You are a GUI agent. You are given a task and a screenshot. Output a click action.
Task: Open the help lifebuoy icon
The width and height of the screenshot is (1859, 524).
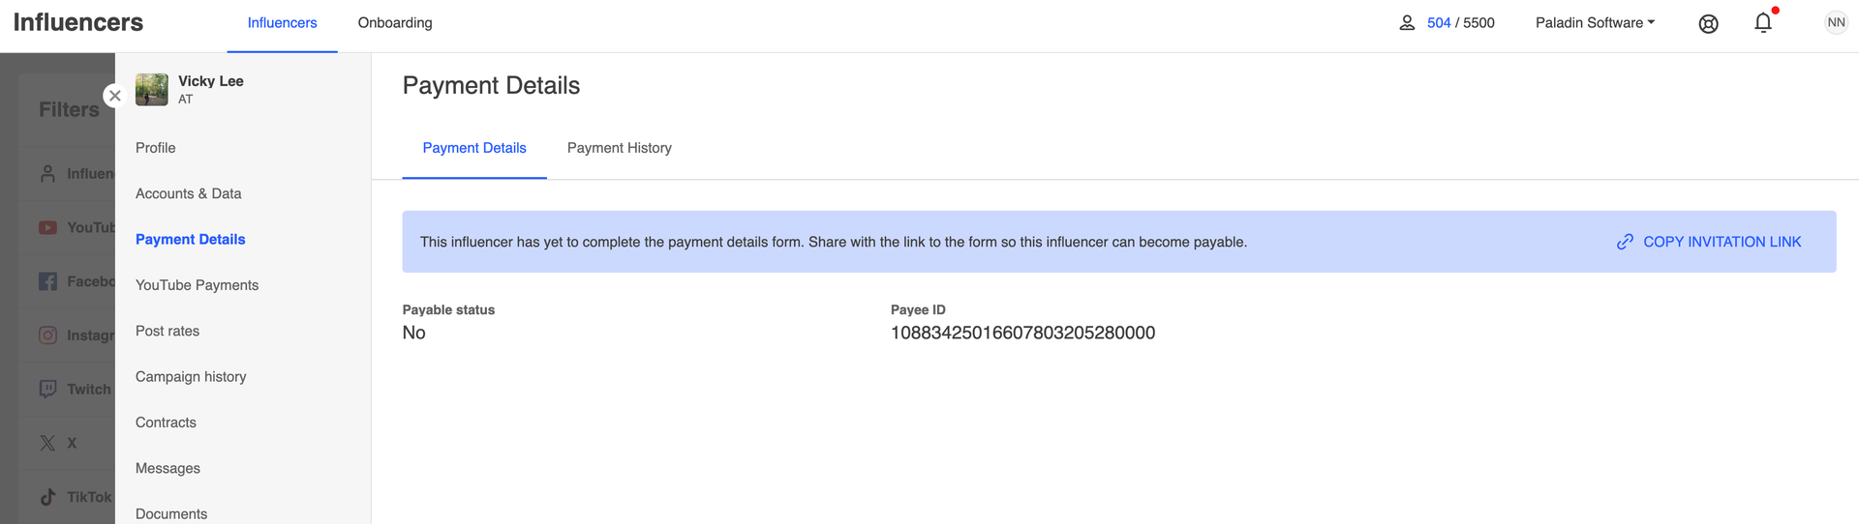tap(1708, 24)
